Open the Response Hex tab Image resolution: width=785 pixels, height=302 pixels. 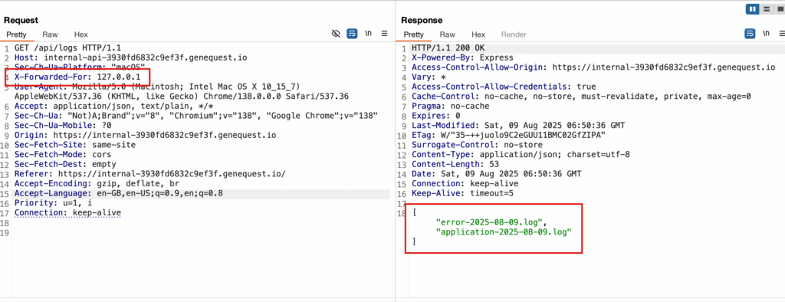(x=478, y=34)
